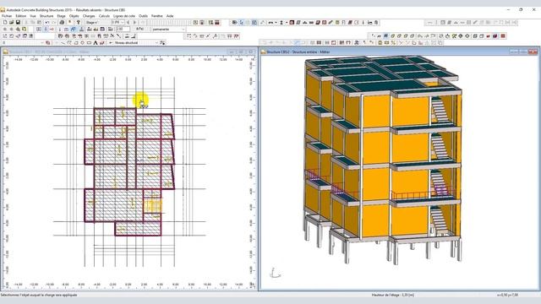Open the Outils menu
Screen dimensions: 541x304
pos(143,16)
